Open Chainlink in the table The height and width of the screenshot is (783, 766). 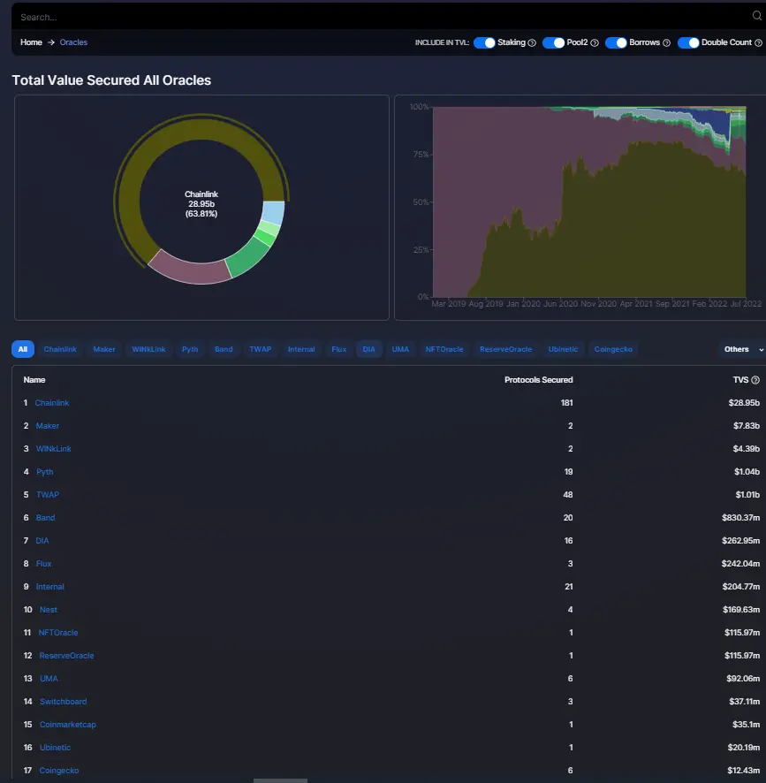[x=52, y=403]
